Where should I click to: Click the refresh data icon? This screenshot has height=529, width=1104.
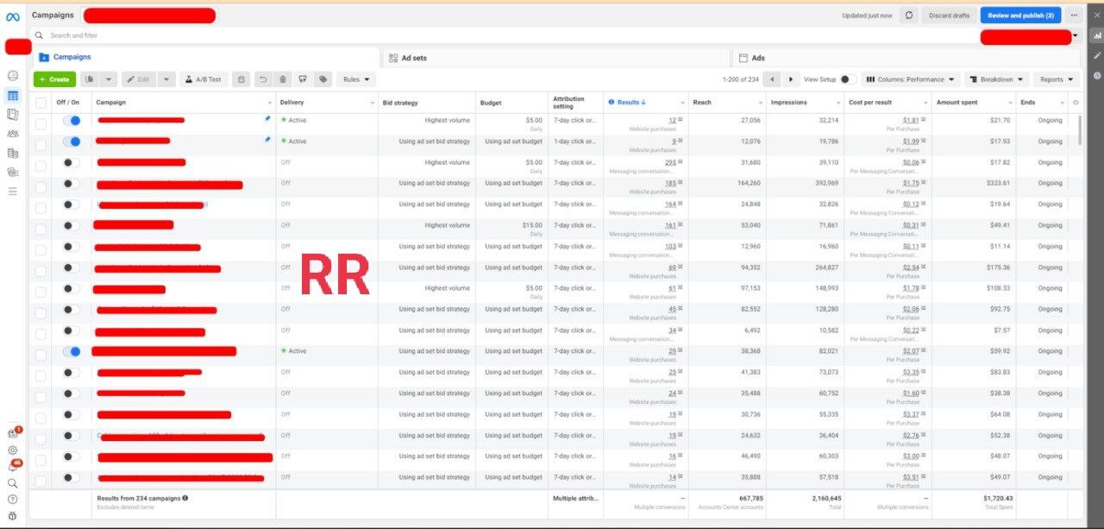(908, 16)
